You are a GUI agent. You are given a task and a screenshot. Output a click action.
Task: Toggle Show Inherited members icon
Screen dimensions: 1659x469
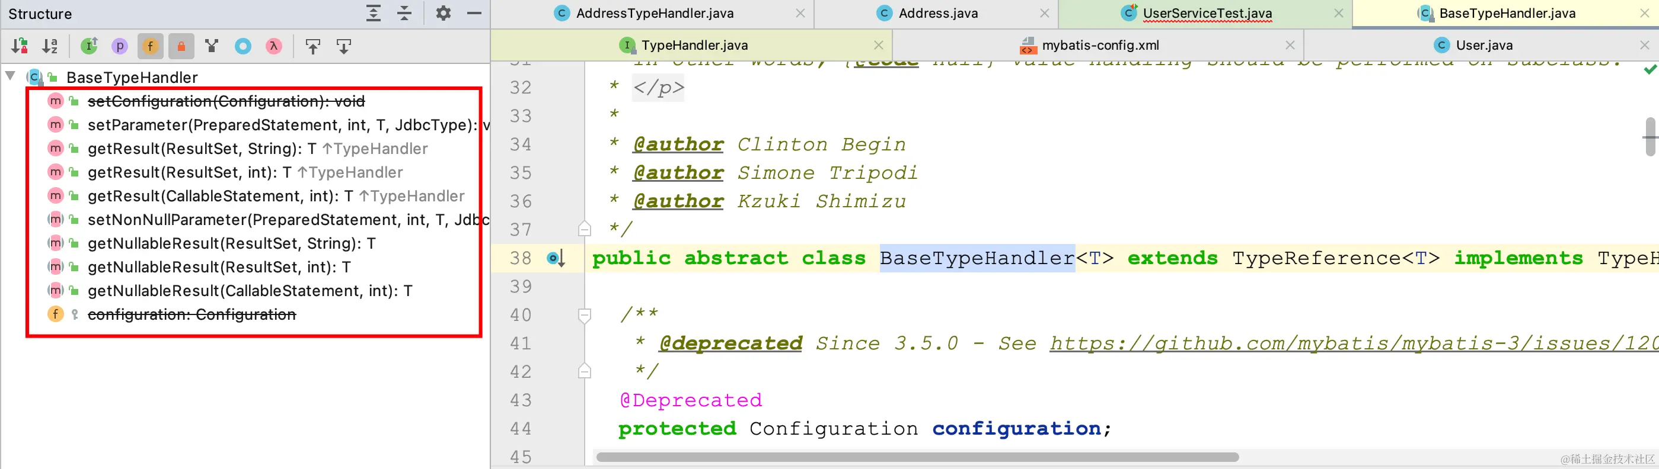tap(89, 46)
